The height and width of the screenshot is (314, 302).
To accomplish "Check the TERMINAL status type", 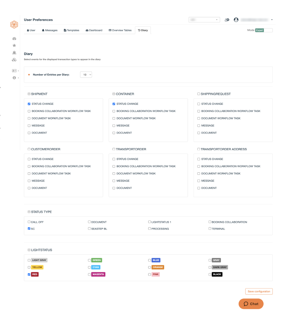I will click(x=210, y=229).
